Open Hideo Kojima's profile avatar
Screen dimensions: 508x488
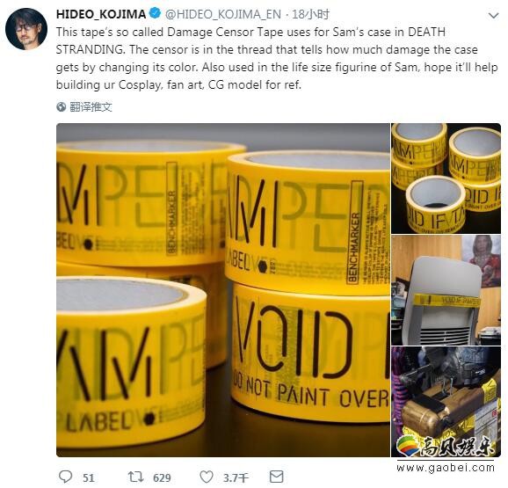(x=26, y=29)
